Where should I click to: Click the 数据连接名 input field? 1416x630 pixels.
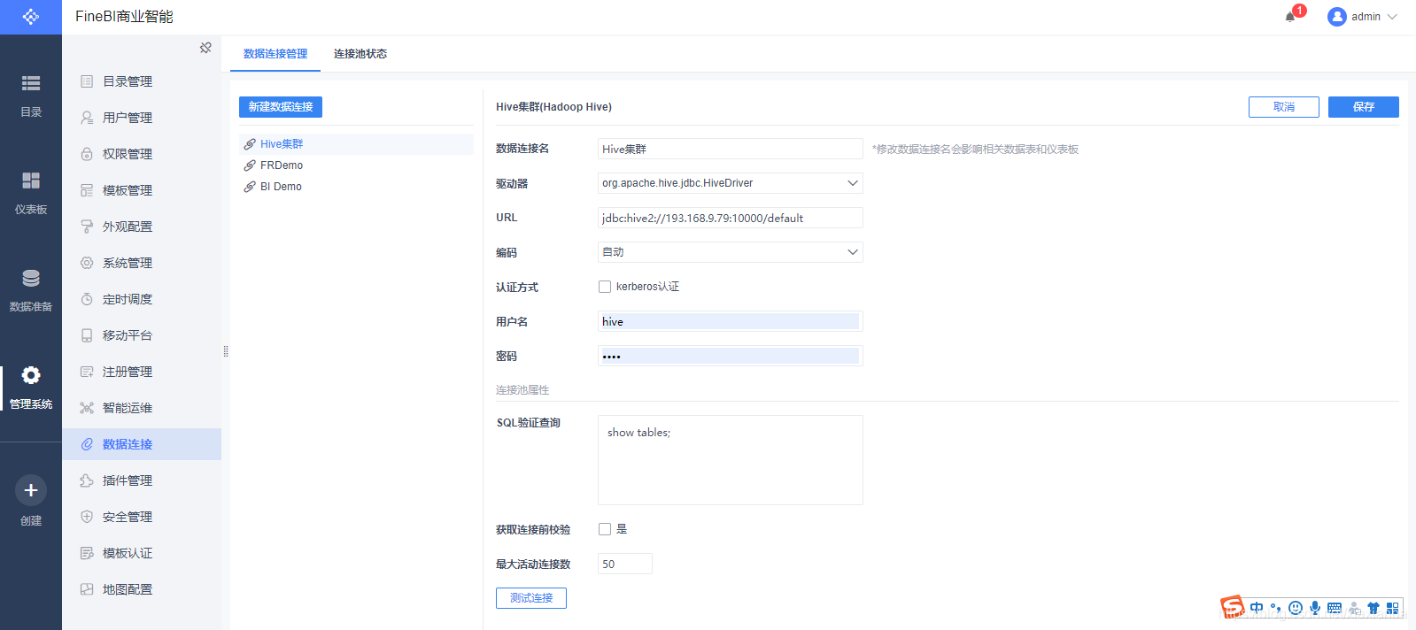(731, 149)
